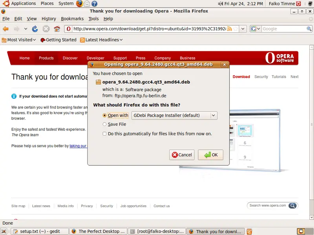This screenshot has height=235, width=314.
Task: Click the URL address field
Action: pos(150,29)
